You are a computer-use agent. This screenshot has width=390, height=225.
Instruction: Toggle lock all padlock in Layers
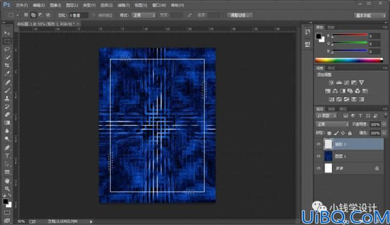pos(350,133)
